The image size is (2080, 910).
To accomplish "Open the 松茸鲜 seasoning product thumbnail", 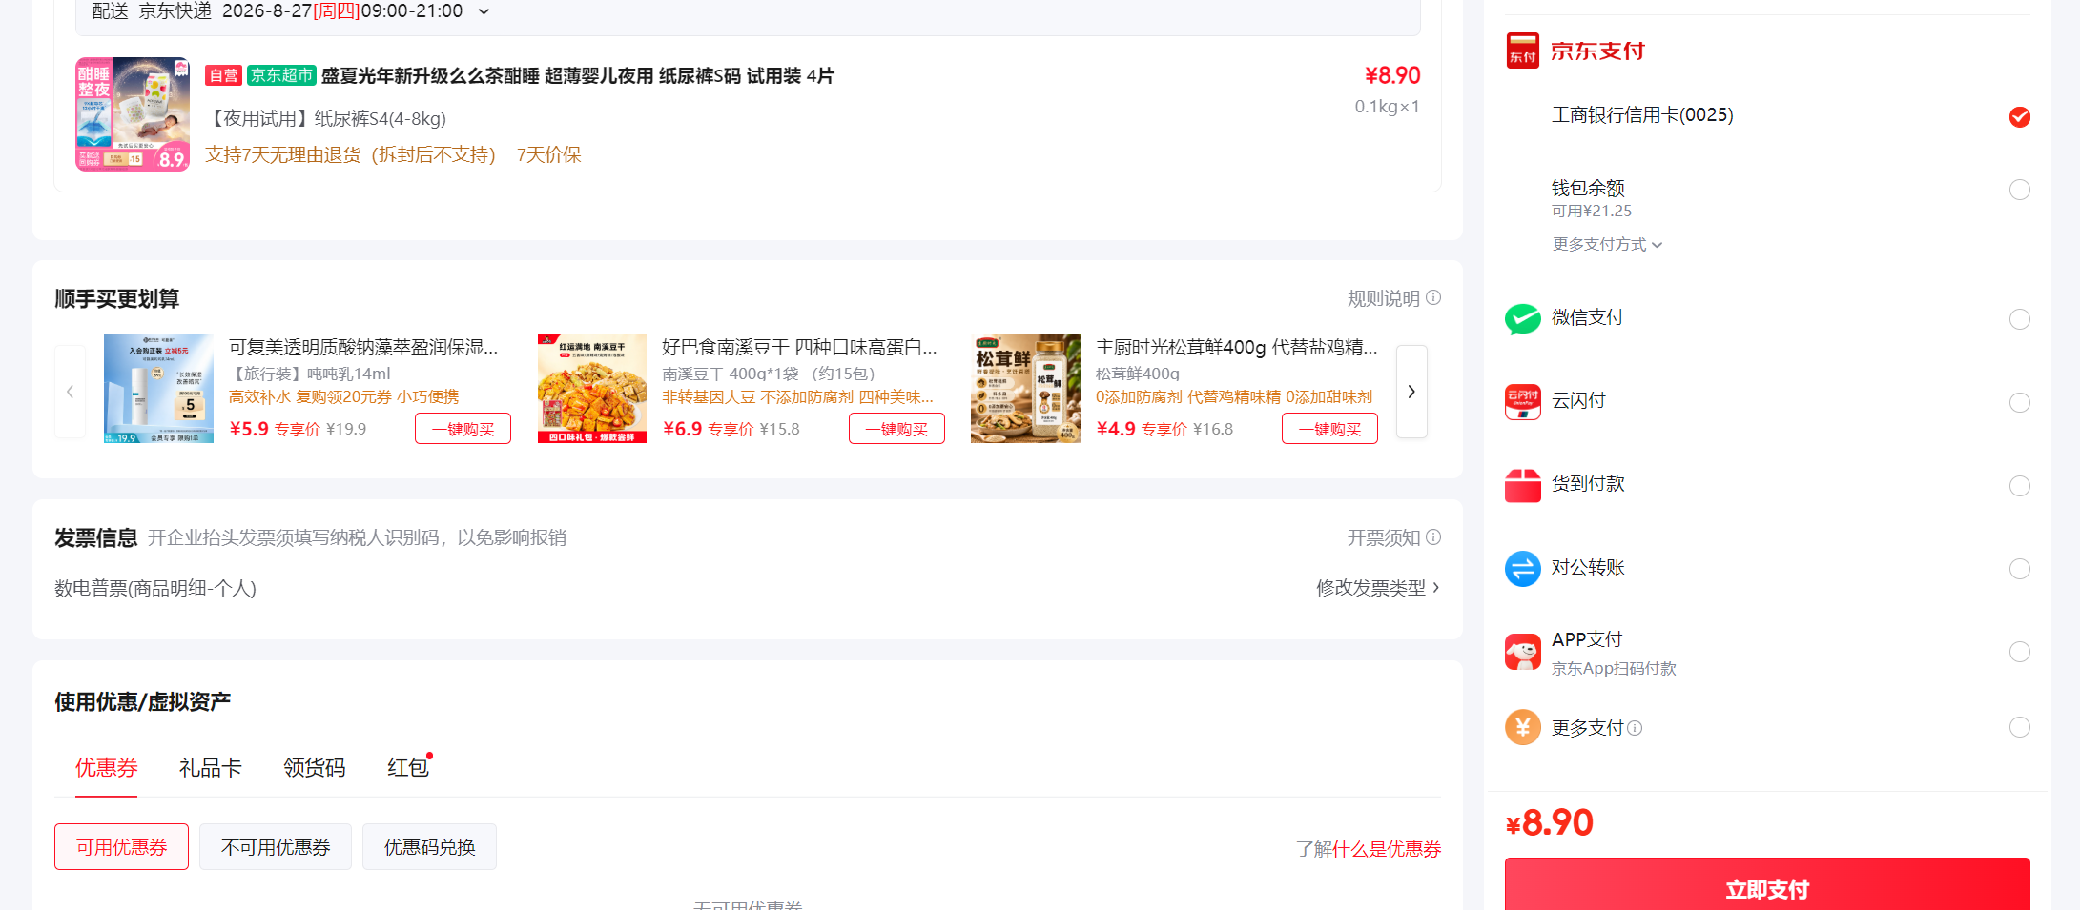I will (x=1025, y=389).
